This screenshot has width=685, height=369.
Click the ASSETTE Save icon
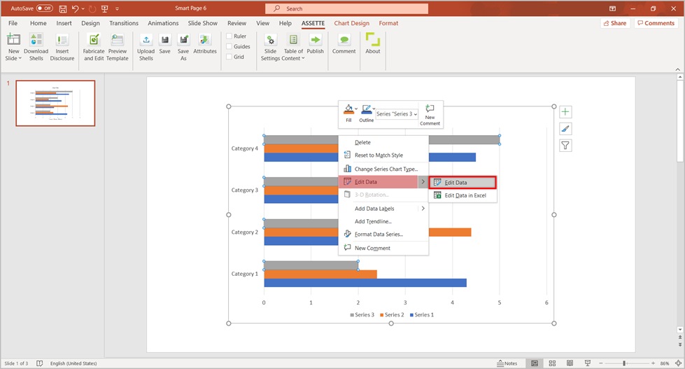point(164,39)
